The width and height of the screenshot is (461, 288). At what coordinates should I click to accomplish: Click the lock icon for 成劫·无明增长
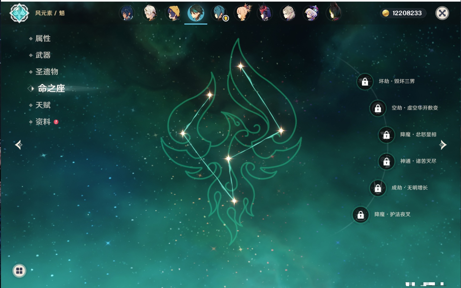(x=378, y=188)
